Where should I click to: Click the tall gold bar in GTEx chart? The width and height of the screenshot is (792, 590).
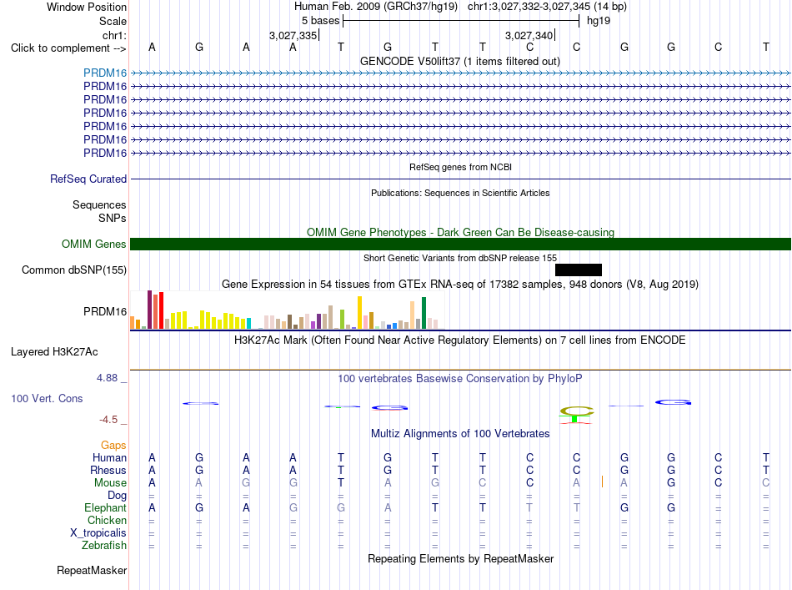point(359,312)
